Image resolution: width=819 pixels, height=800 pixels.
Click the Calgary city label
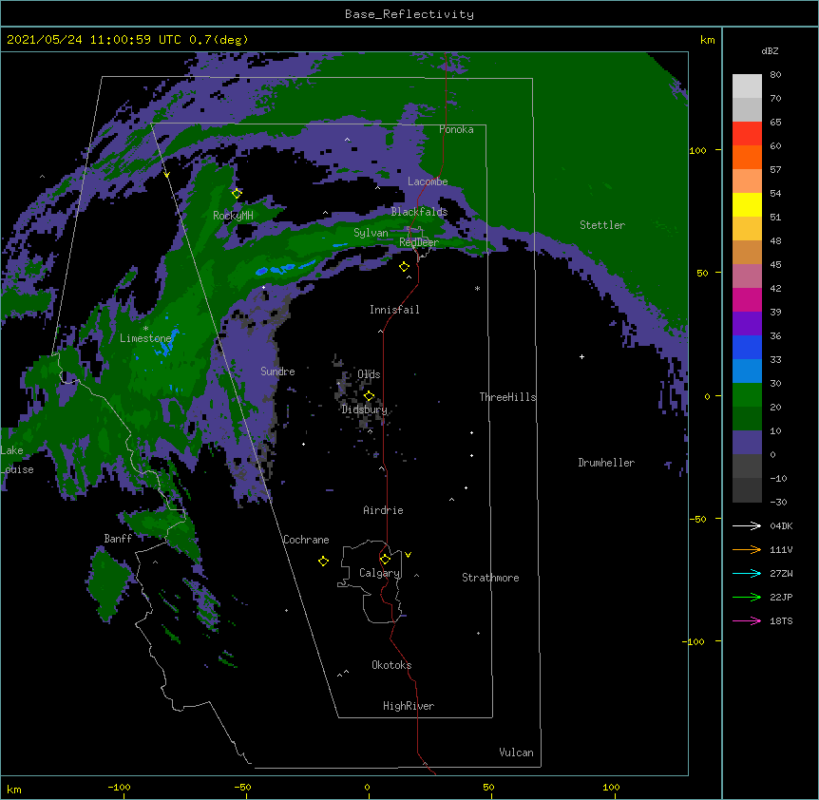point(380,573)
